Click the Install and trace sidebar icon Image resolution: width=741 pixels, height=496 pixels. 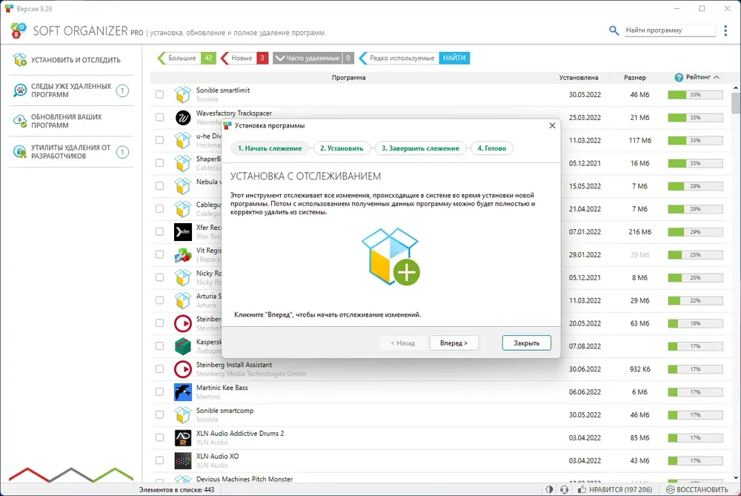(20, 60)
